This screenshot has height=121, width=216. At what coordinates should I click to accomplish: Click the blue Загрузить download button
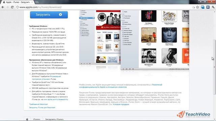[x=49, y=15]
